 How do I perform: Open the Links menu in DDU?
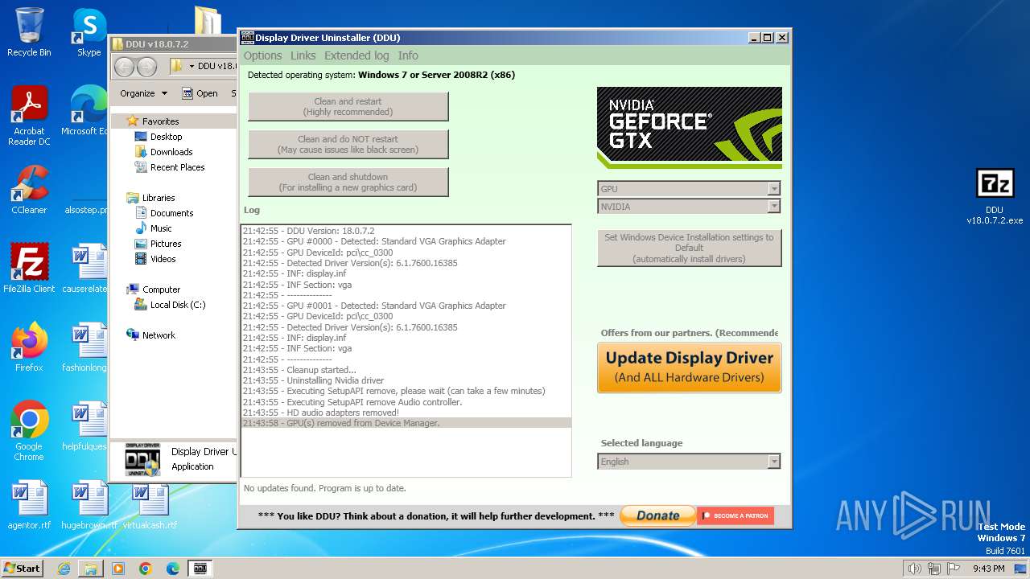point(303,55)
